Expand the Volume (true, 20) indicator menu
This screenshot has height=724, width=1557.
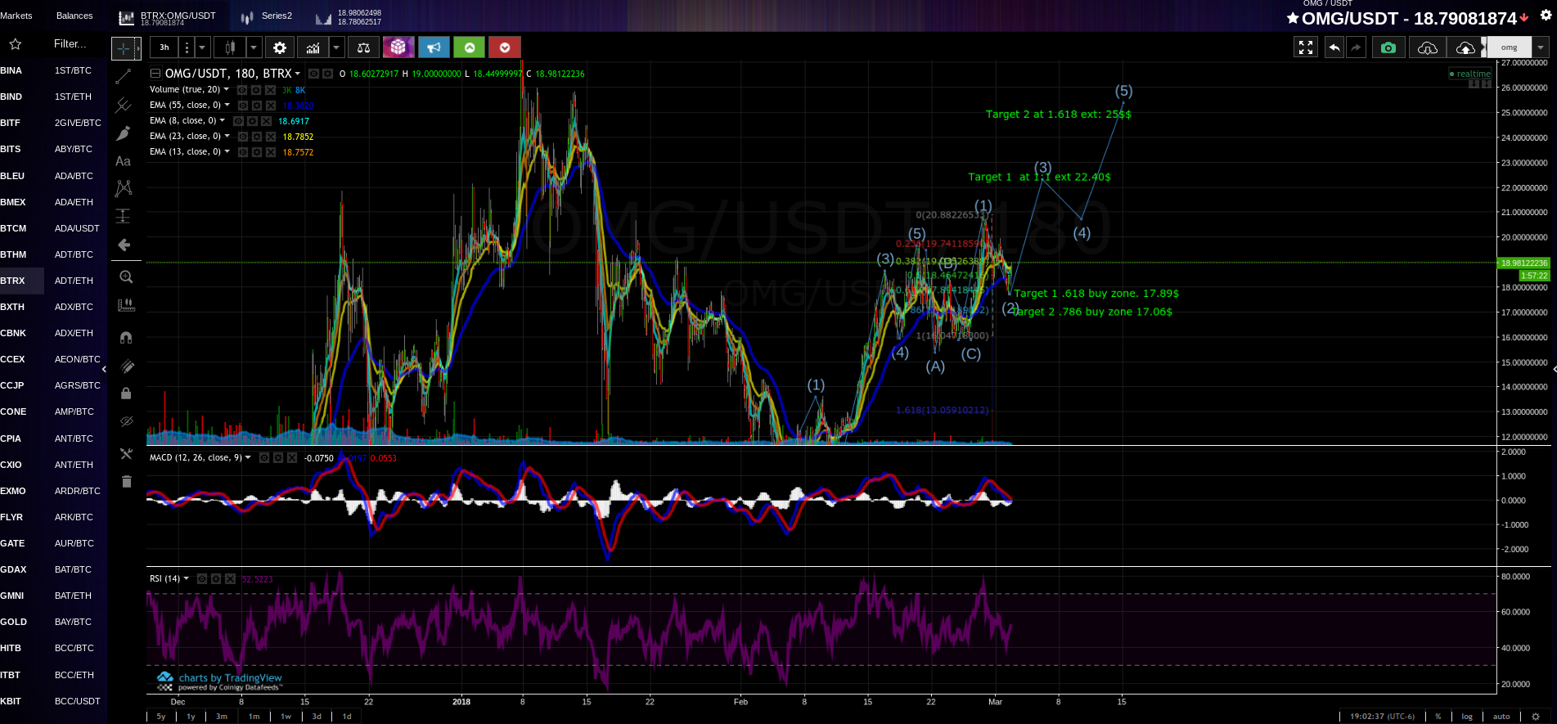coord(227,89)
